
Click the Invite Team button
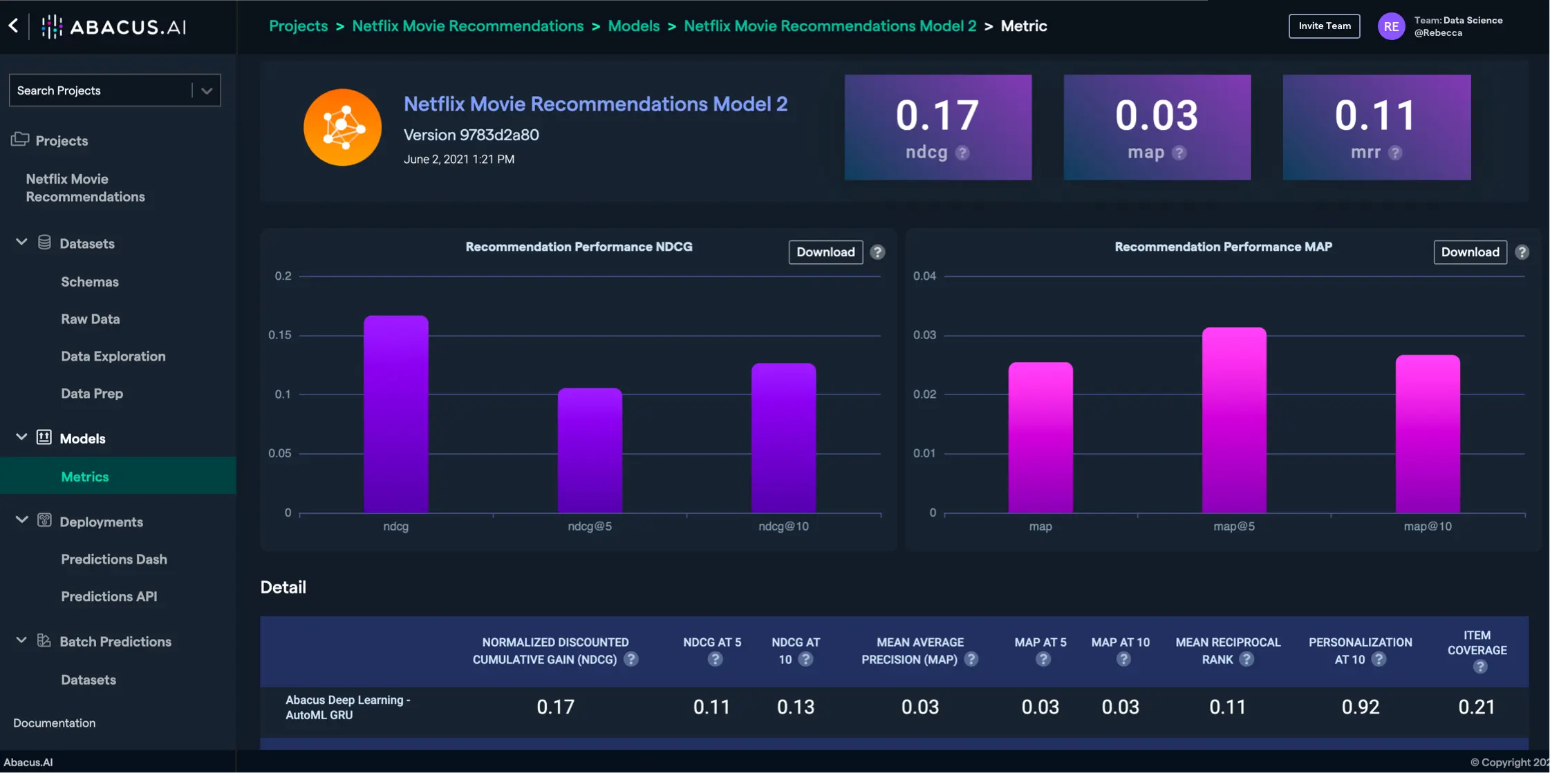pos(1324,26)
